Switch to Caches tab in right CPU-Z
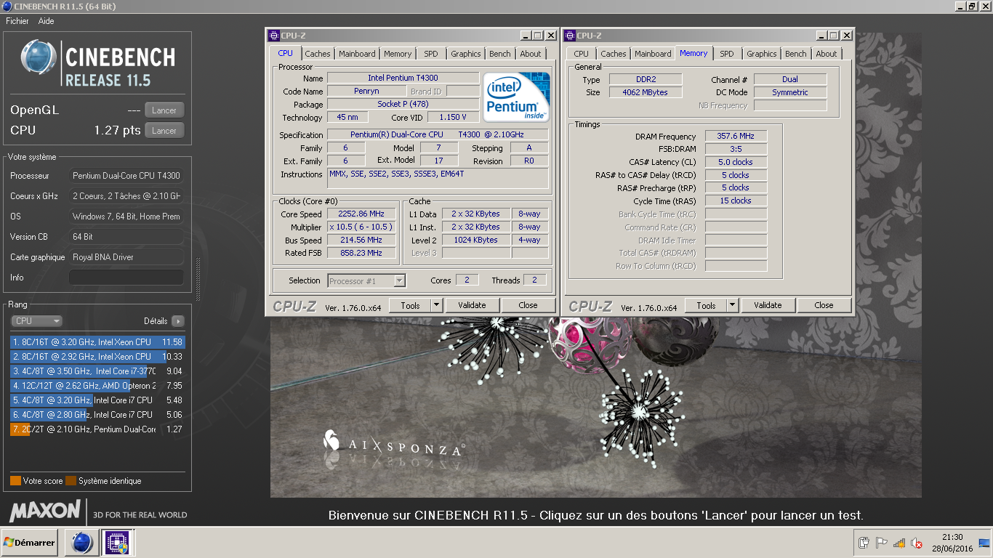This screenshot has height=558, width=993. coord(614,54)
